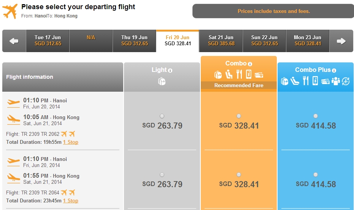Click the group icon in Combo Plus header

coord(336,81)
